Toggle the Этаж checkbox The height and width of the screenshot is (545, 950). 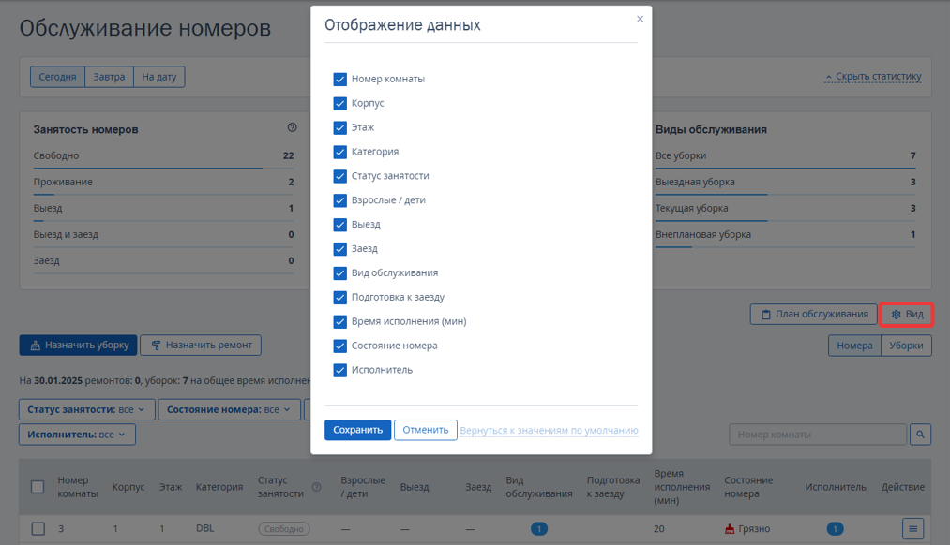pos(339,127)
